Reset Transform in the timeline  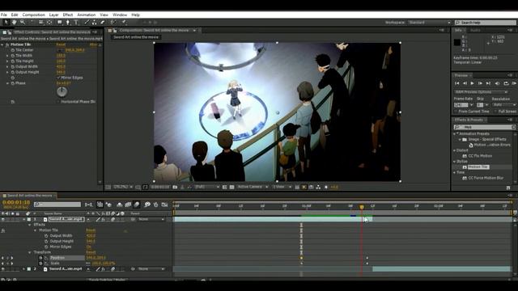pyautogui.click(x=91, y=252)
